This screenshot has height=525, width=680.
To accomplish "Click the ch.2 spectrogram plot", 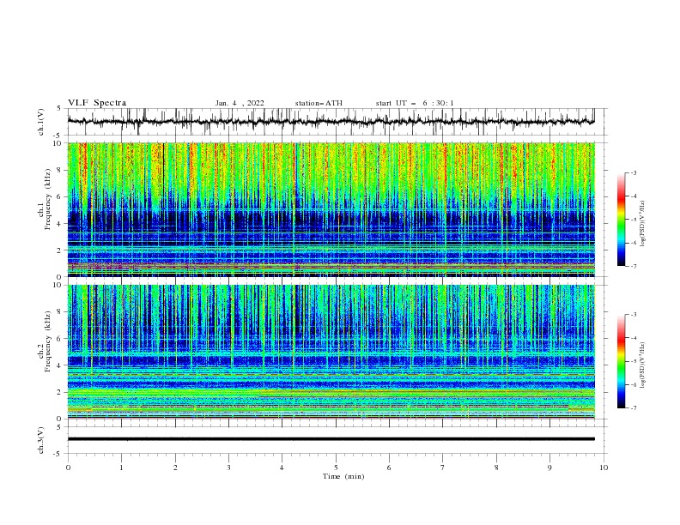I will point(331,352).
